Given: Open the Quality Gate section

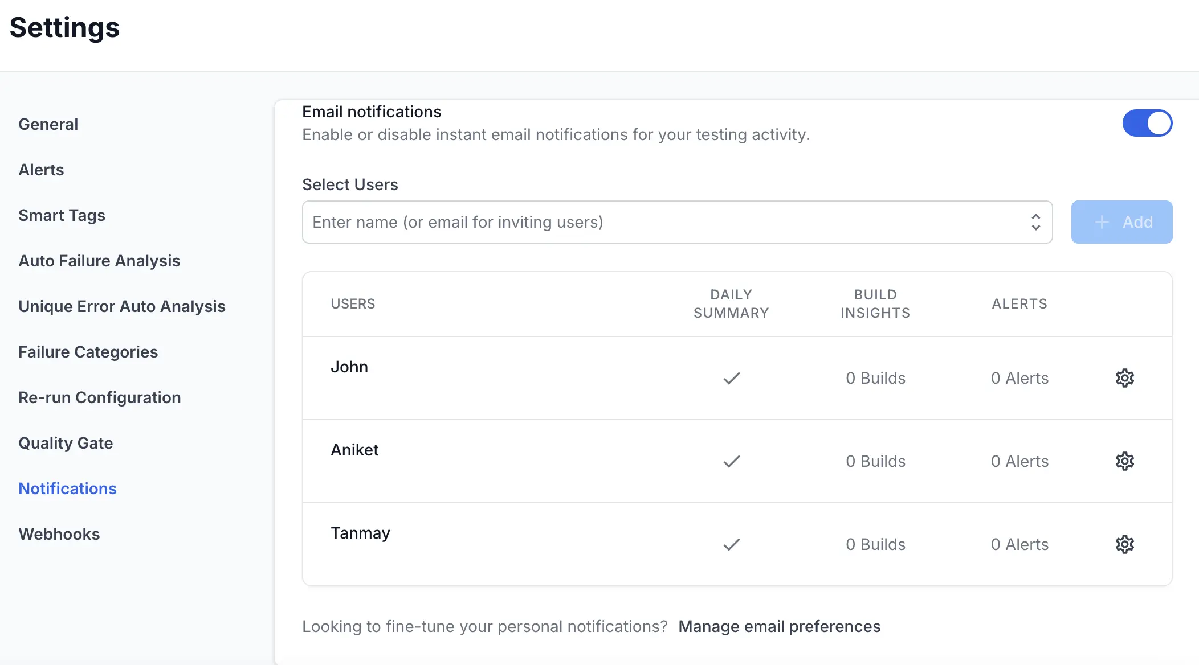Looking at the screenshot, I should point(66,443).
